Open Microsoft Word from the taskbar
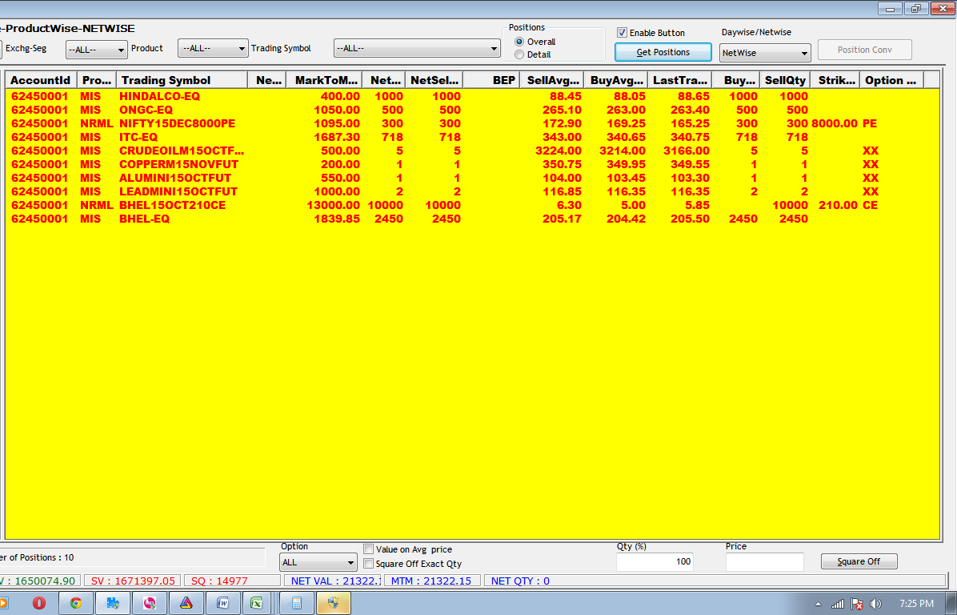The height and width of the screenshot is (615, 957). pyautogui.click(x=222, y=604)
